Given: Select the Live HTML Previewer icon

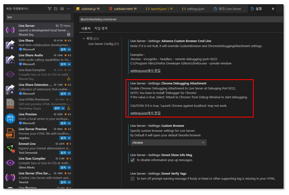Looking at the screenshot, I should 10,104.
